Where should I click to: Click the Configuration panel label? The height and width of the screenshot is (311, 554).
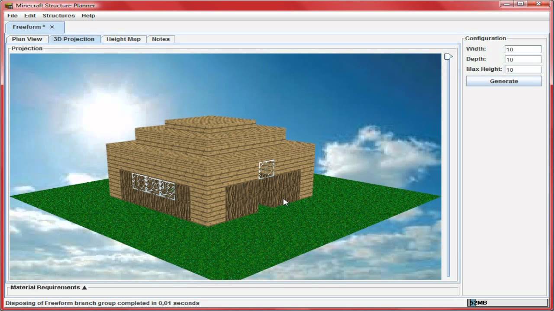pos(486,38)
